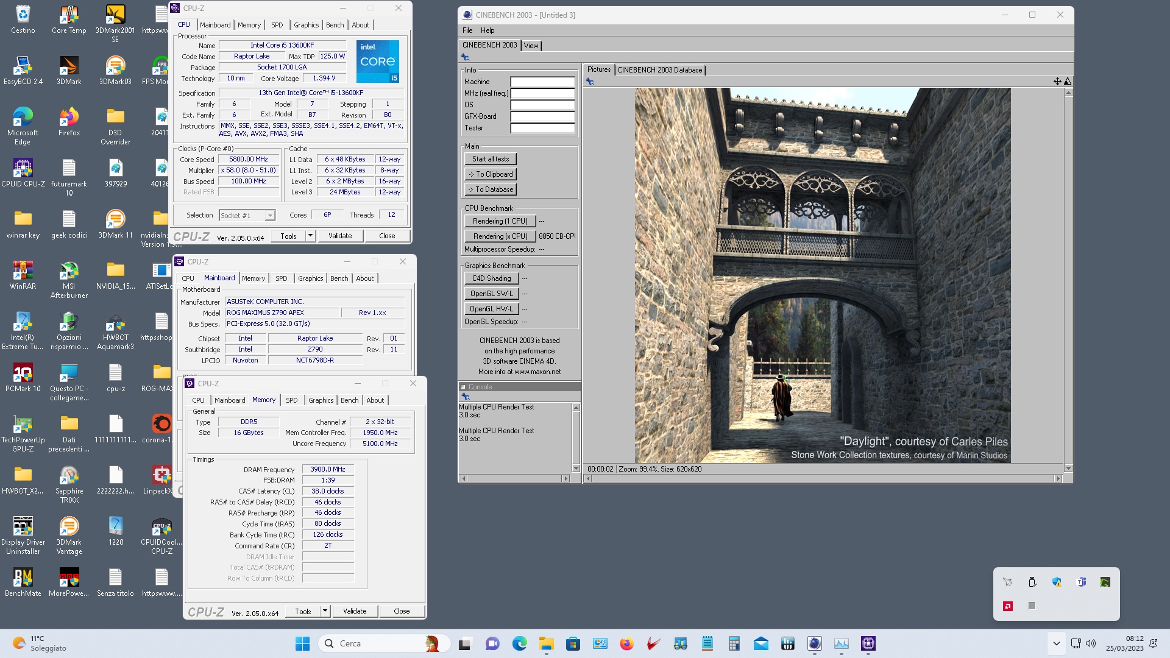Open Display Driver Uninstaller icon
This screenshot has height=658, width=1170.
point(23,536)
